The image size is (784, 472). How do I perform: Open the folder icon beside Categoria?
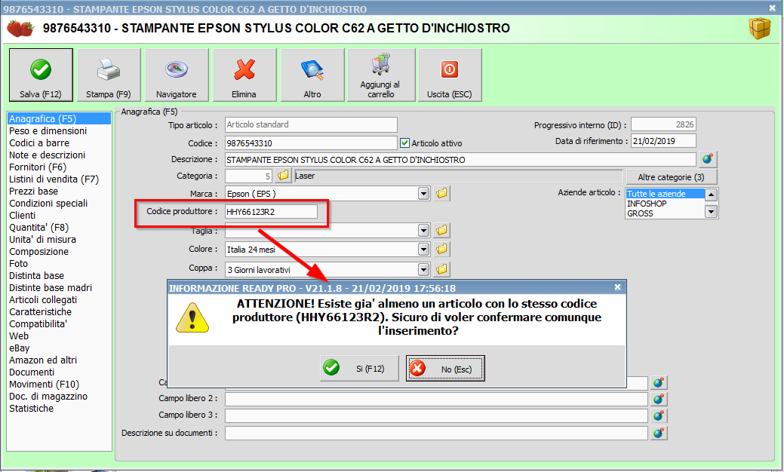point(284,176)
